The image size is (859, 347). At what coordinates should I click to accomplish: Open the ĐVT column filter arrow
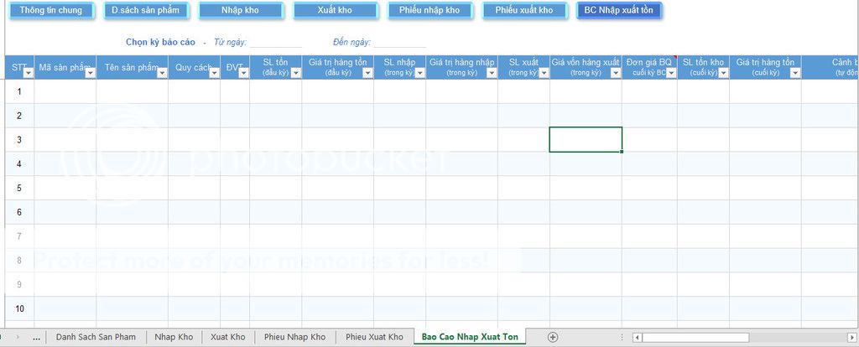(243, 73)
